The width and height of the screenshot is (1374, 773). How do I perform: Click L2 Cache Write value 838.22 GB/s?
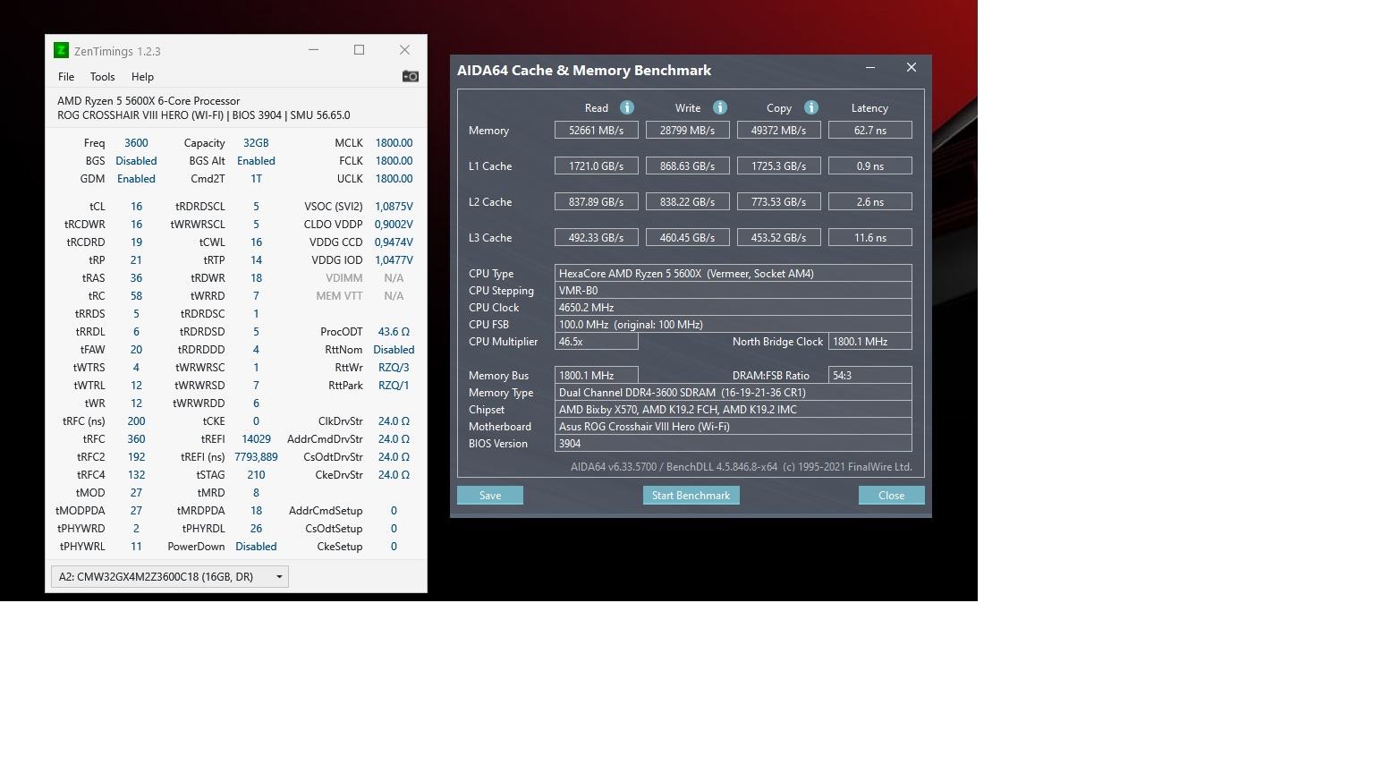(x=687, y=202)
